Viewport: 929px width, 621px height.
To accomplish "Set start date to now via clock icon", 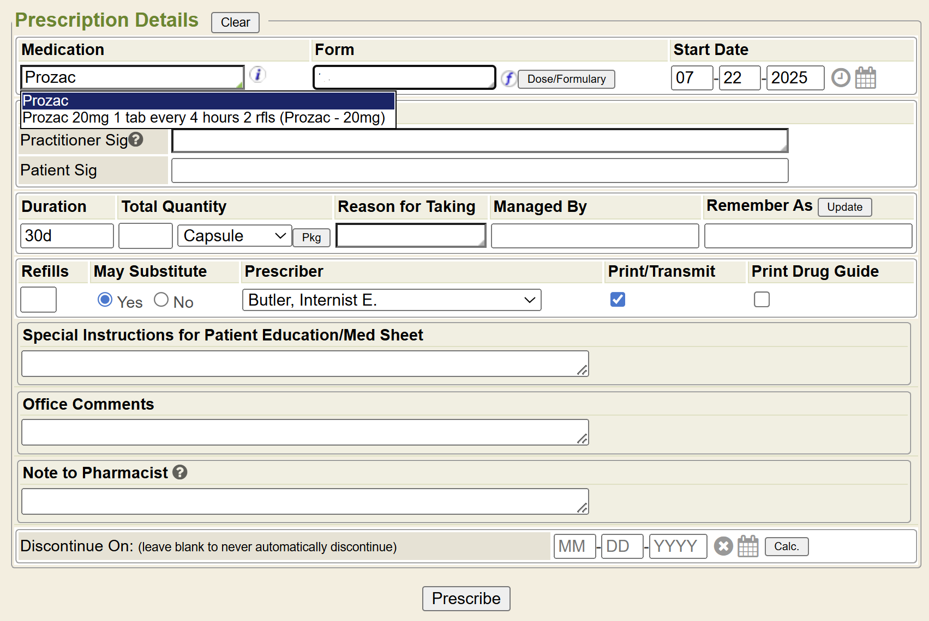I will click(841, 77).
